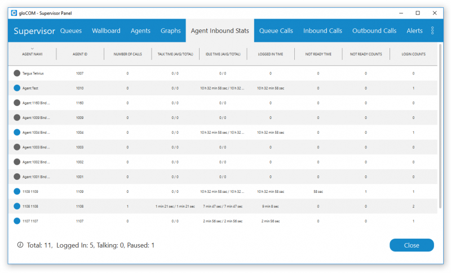Screen dimensions: 451x273
Task: Click the grey status icon for Agent 1003
Action: click(x=17, y=147)
